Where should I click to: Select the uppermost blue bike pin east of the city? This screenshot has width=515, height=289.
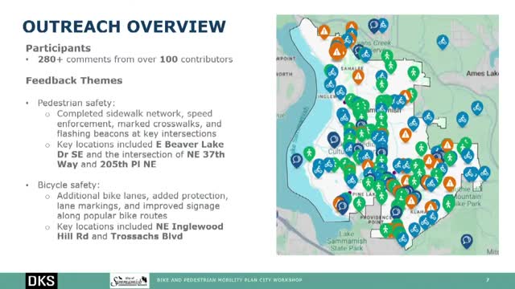pyautogui.click(x=477, y=108)
